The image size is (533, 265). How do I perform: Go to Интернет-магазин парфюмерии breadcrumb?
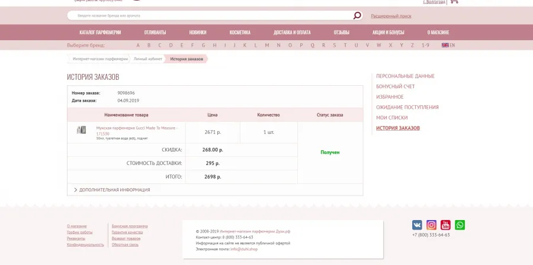pos(100,59)
